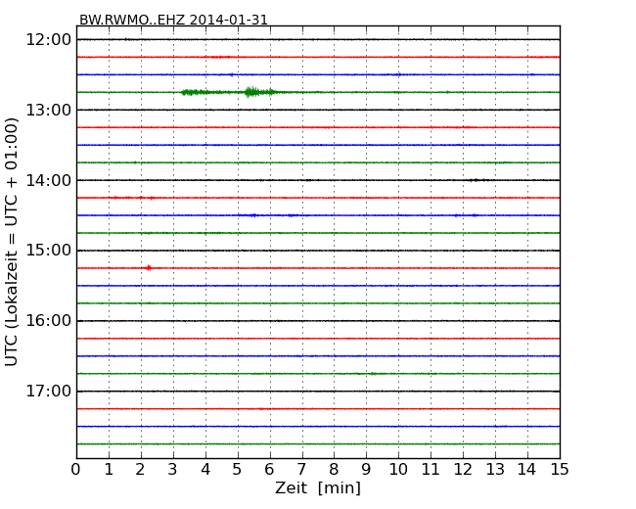This screenshot has width=636, height=509.
Task: Click the plot title BW.RWMO..EHZ 2014-01-31
Action: (173, 20)
